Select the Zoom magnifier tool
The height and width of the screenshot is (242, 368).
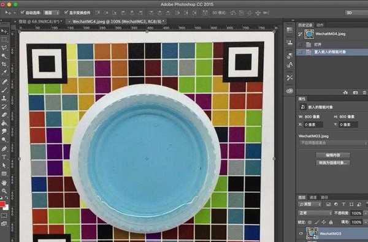tap(4, 191)
